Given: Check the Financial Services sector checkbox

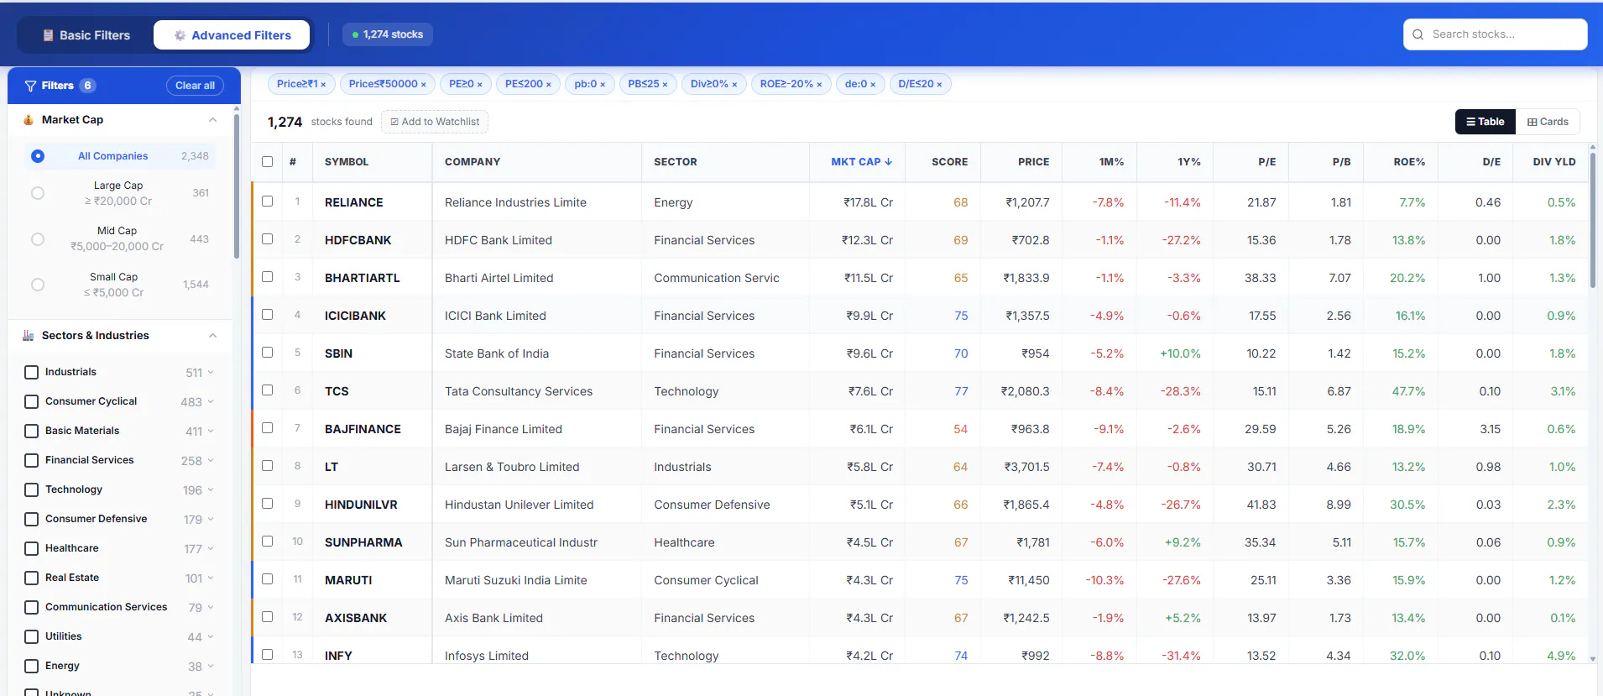Looking at the screenshot, I should tap(32, 461).
